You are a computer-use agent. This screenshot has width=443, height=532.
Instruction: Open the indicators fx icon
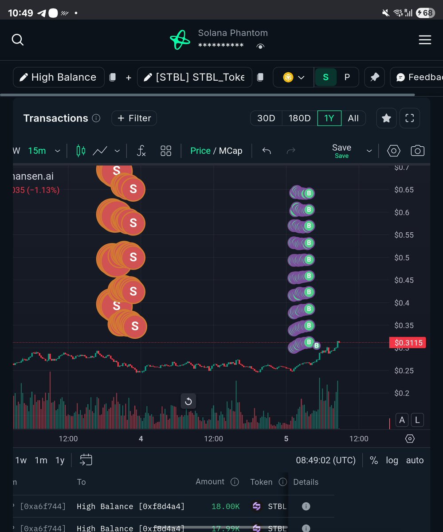[x=141, y=151]
